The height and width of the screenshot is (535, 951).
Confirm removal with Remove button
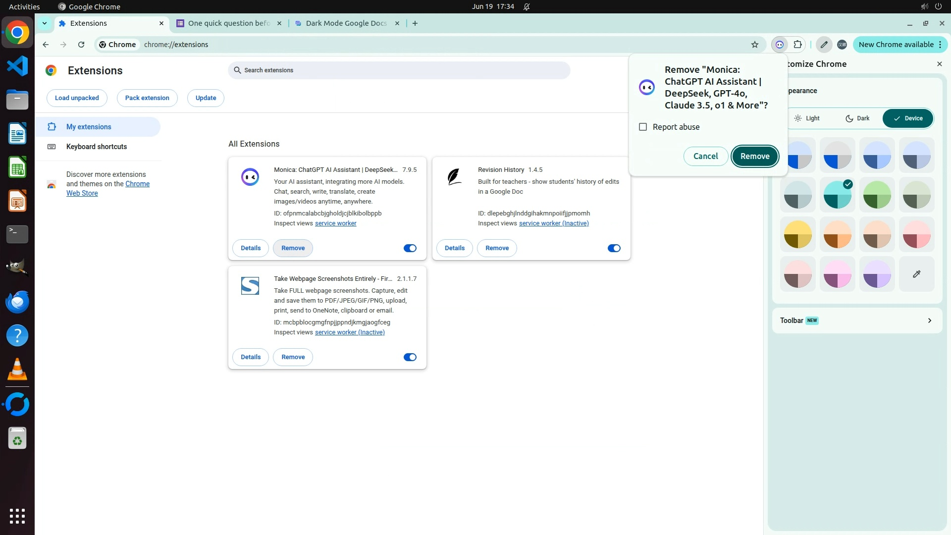[754, 156]
